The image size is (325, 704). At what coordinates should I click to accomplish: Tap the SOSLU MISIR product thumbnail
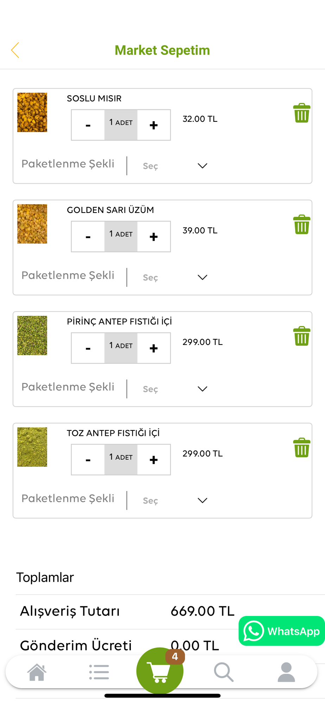click(32, 112)
